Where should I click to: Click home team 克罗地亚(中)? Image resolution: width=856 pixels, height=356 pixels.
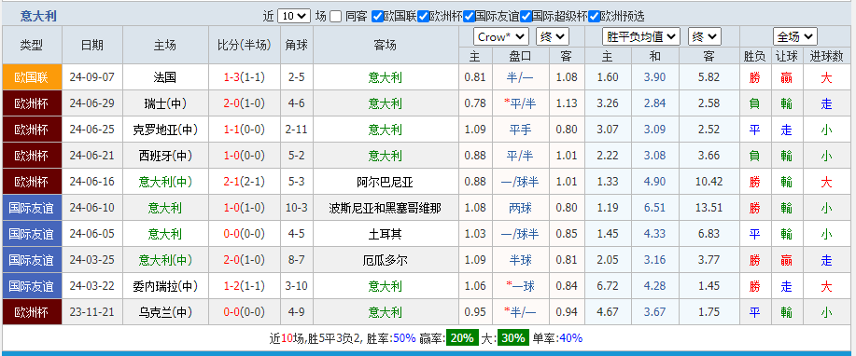click(x=165, y=130)
